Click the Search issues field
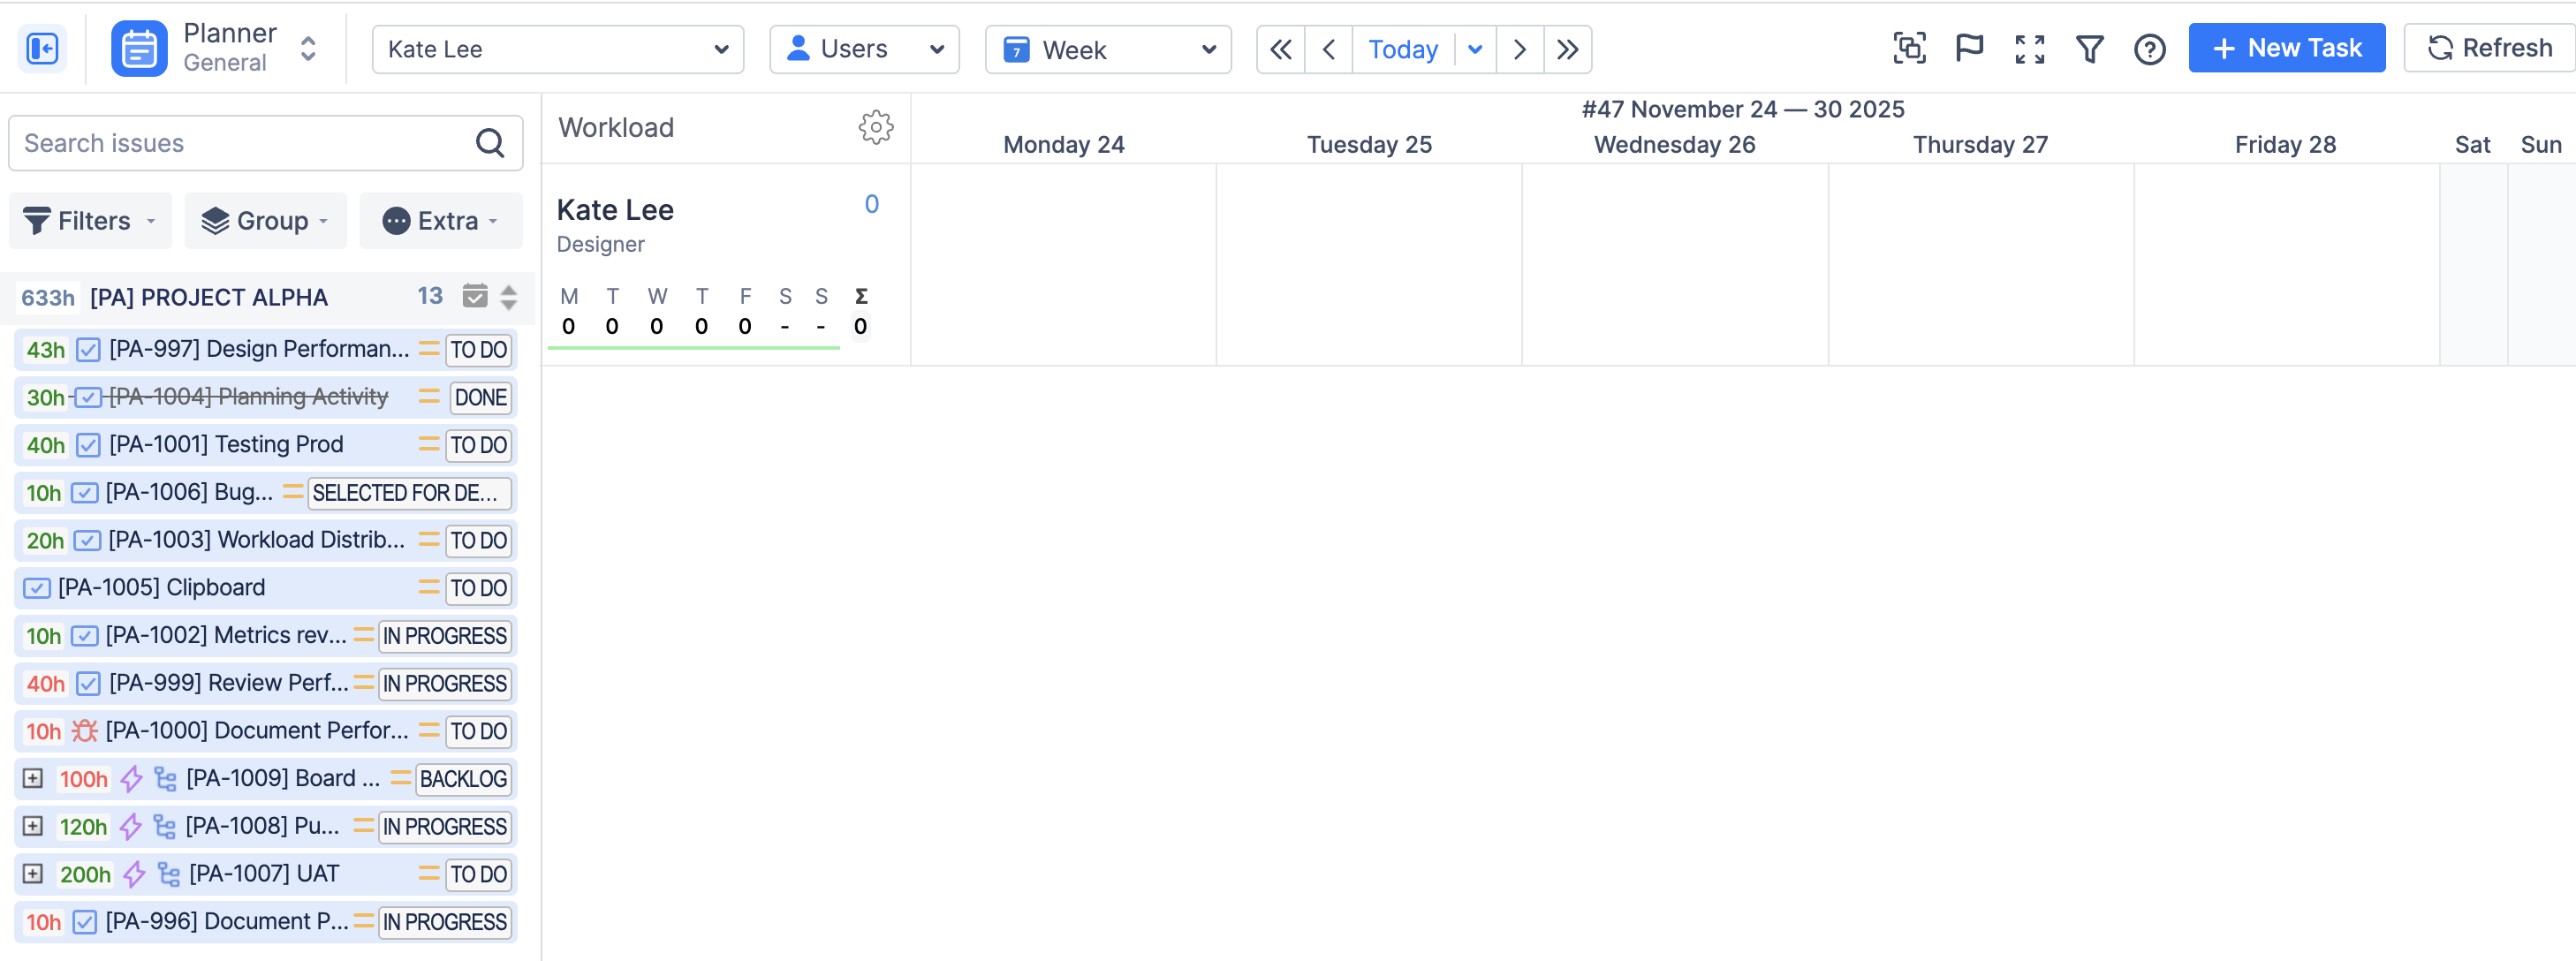Screen dimensions: 2576x961 tap(240, 143)
